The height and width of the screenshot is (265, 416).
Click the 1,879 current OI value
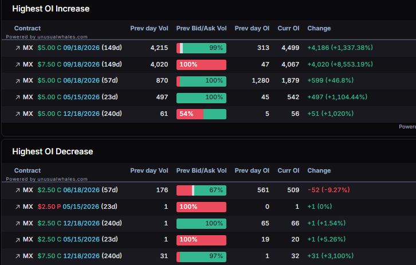click(x=291, y=80)
